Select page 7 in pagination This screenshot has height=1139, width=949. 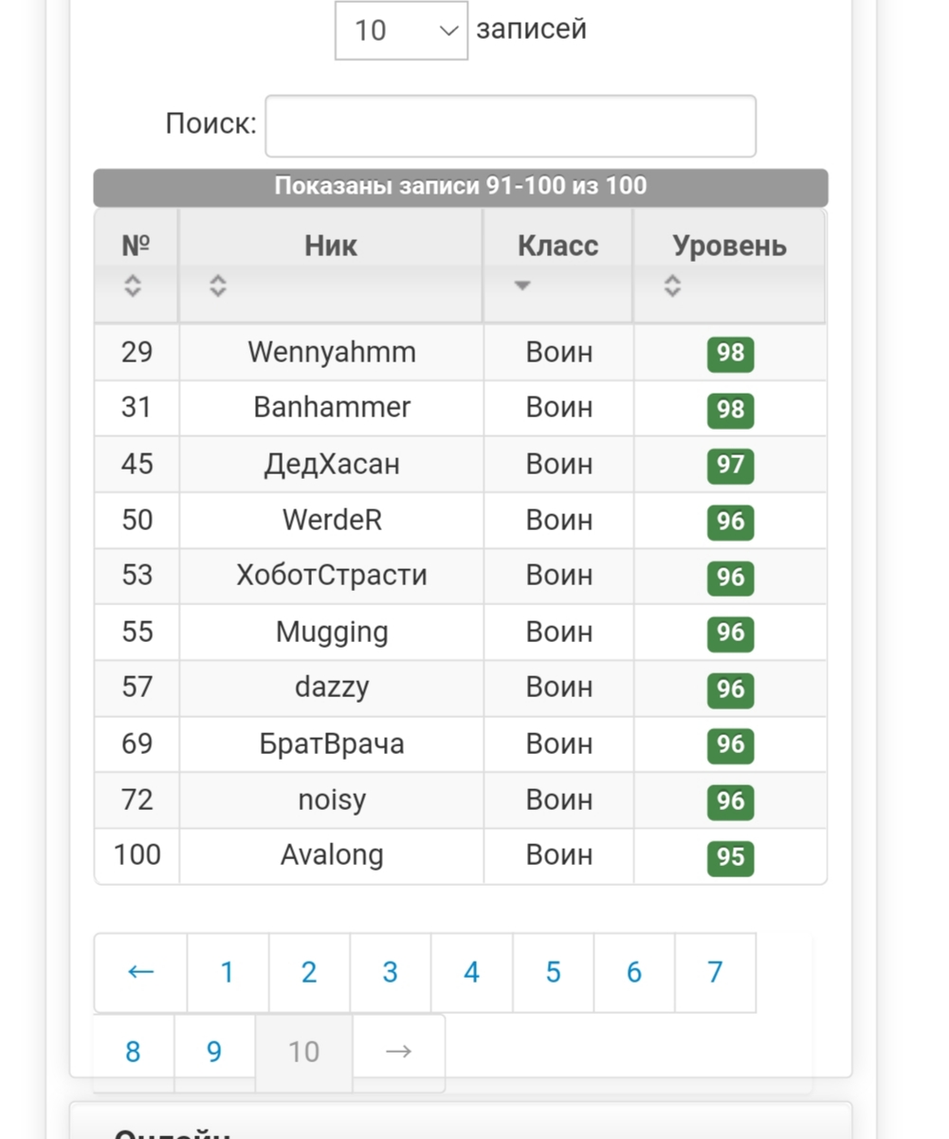pos(715,972)
